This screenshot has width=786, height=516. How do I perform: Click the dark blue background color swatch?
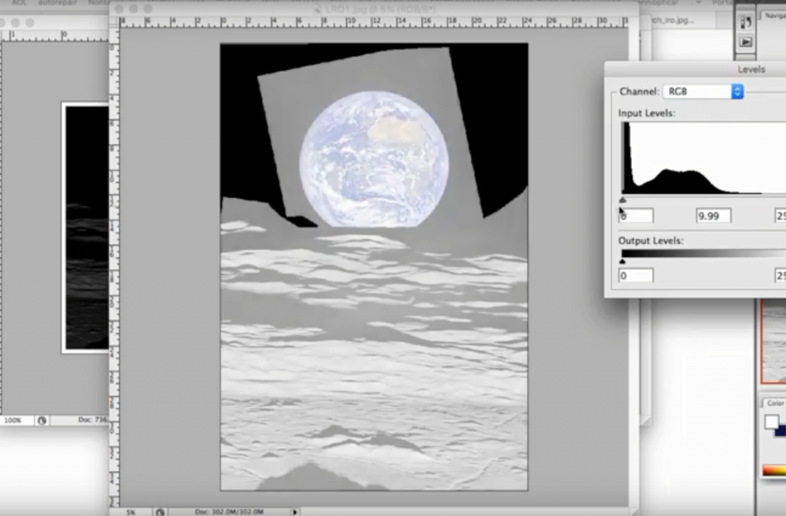[781, 430]
